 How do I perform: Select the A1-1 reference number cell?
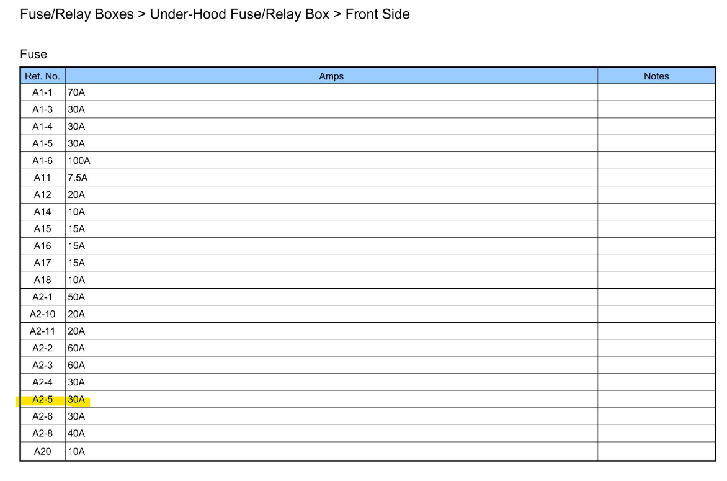click(42, 93)
